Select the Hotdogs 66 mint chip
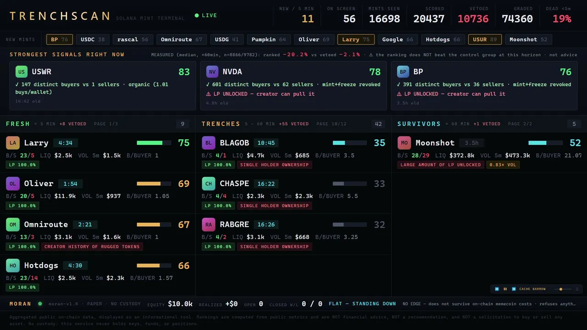This screenshot has width=587, height=330. click(443, 39)
